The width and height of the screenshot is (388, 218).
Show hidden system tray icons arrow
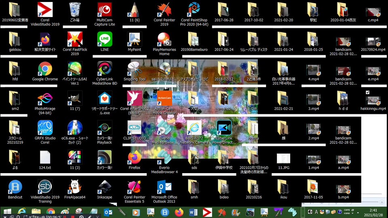[x=358, y=213]
